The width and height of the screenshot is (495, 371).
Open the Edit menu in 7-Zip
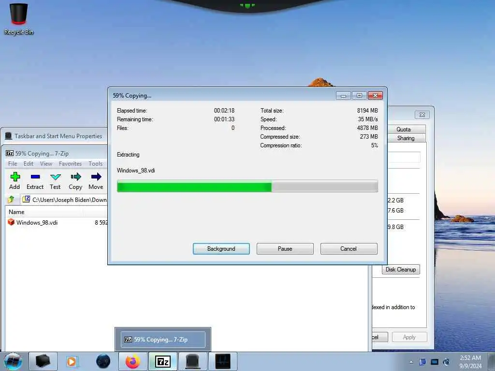(29, 163)
